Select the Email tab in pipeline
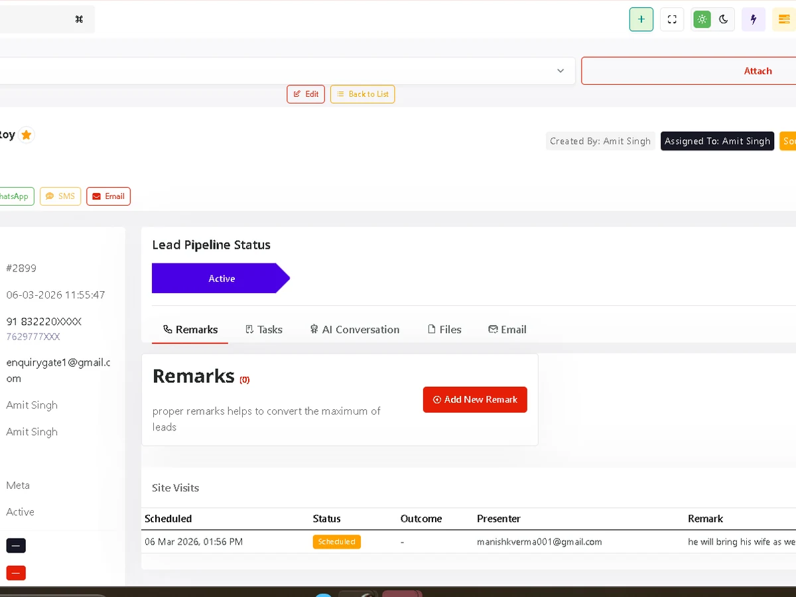 click(507, 330)
